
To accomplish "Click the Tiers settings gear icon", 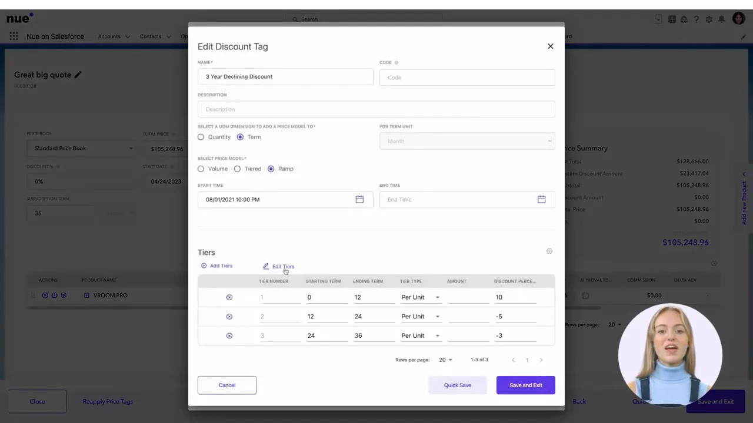I will 549,251.
